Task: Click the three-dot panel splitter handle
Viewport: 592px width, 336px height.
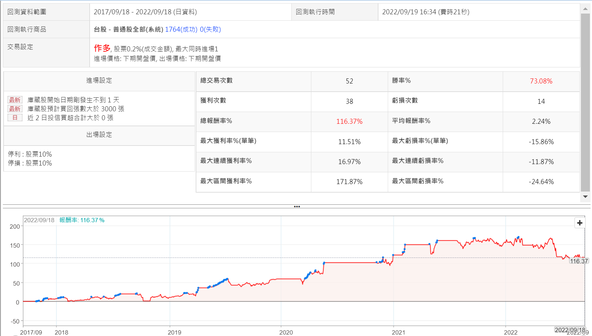Action: coord(297,207)
